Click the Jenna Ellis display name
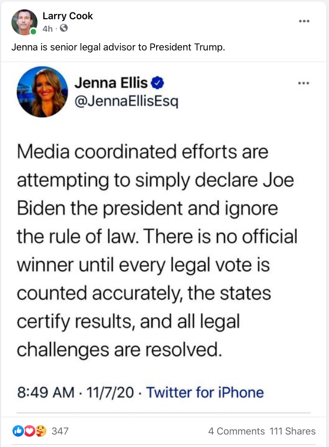This screenshot has width=329, height=447. (x=111, y=83)
